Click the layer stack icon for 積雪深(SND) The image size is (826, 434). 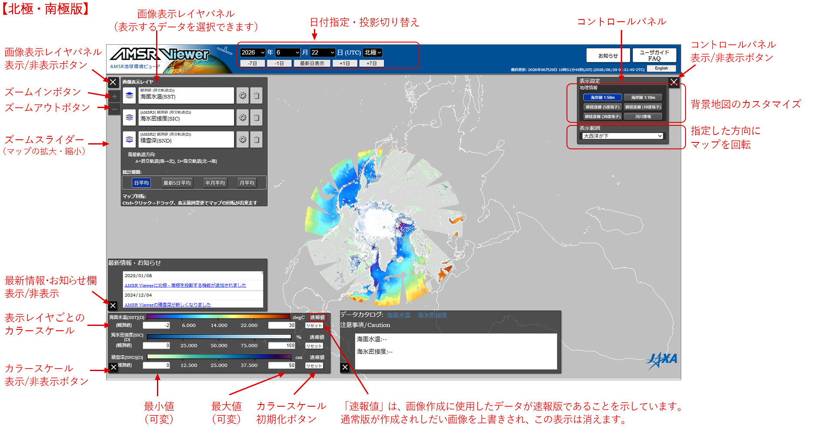[130, 139]
